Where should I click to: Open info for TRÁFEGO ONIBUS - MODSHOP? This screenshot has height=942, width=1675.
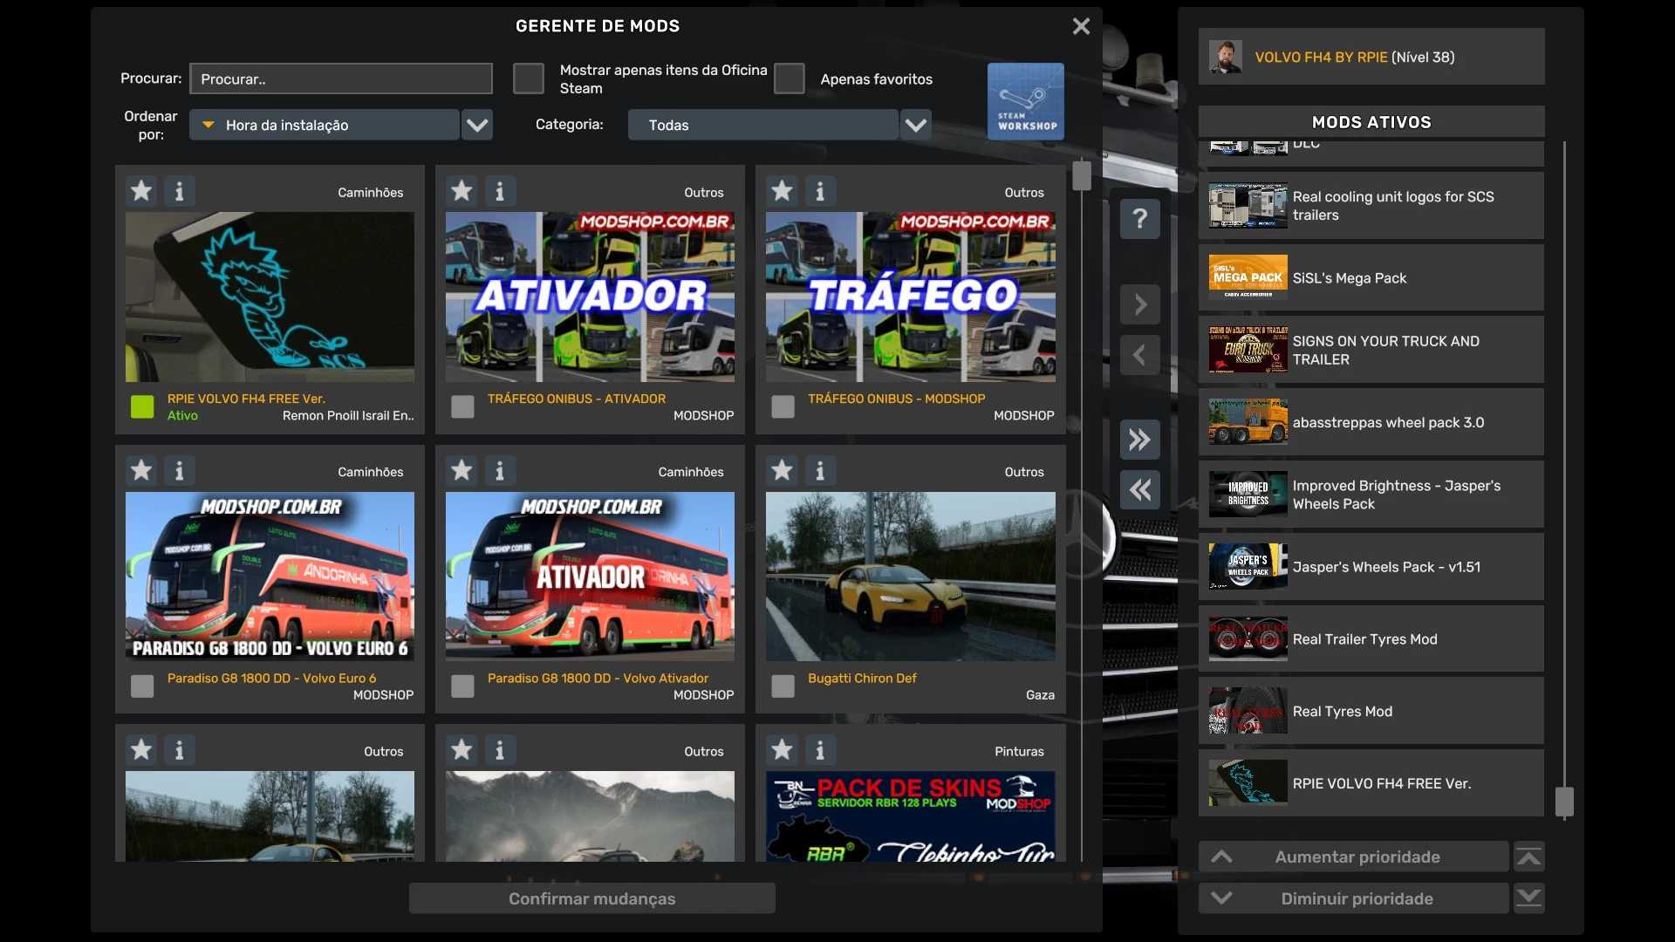click(x=820, y=191)
